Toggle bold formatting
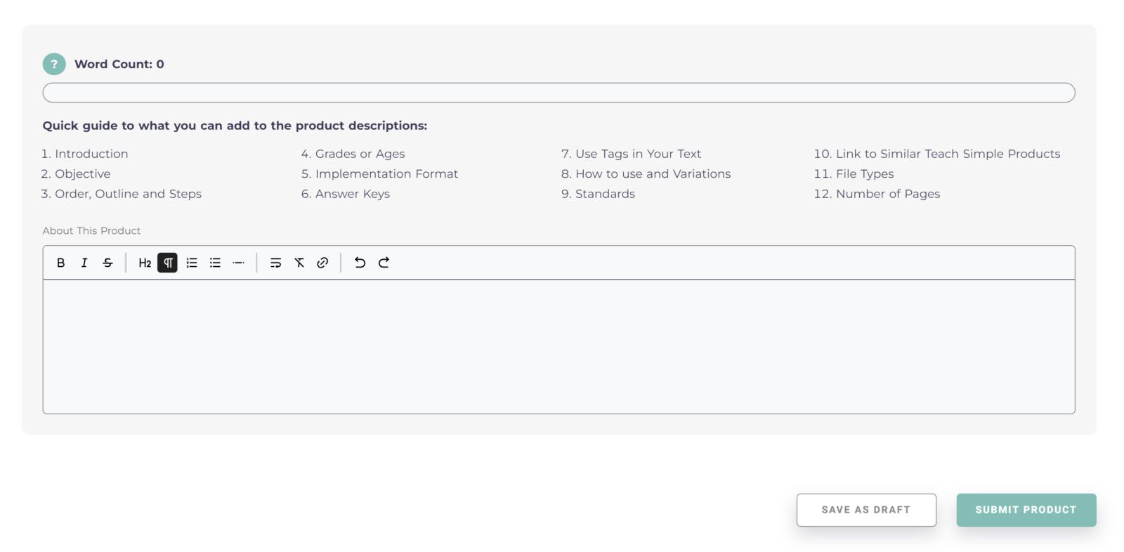This screenshot has width=1124, height=552. 60,263
